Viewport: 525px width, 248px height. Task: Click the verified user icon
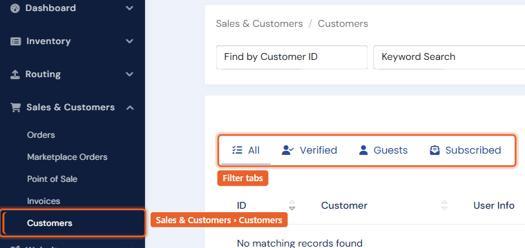(x=287, y=150)
